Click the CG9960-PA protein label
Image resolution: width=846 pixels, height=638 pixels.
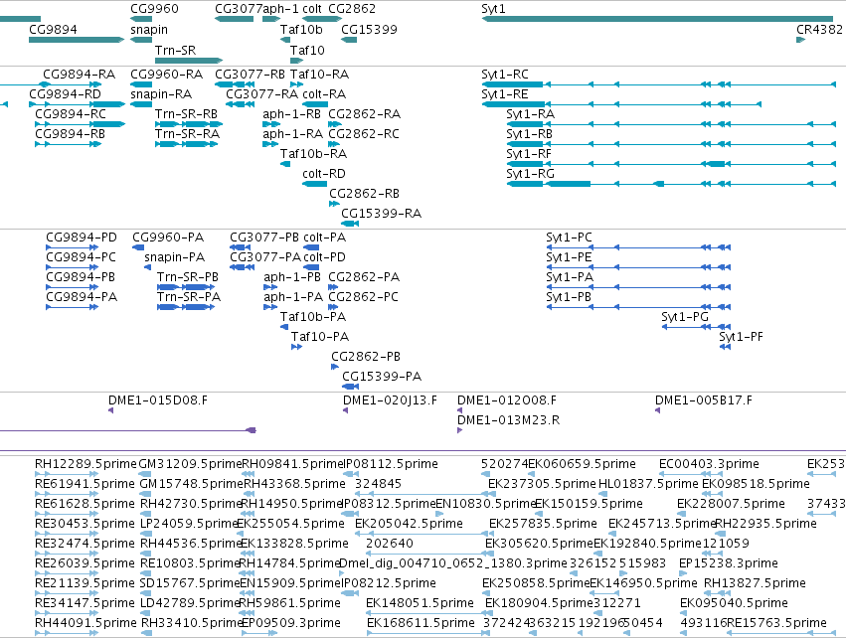tap(168, 237)
